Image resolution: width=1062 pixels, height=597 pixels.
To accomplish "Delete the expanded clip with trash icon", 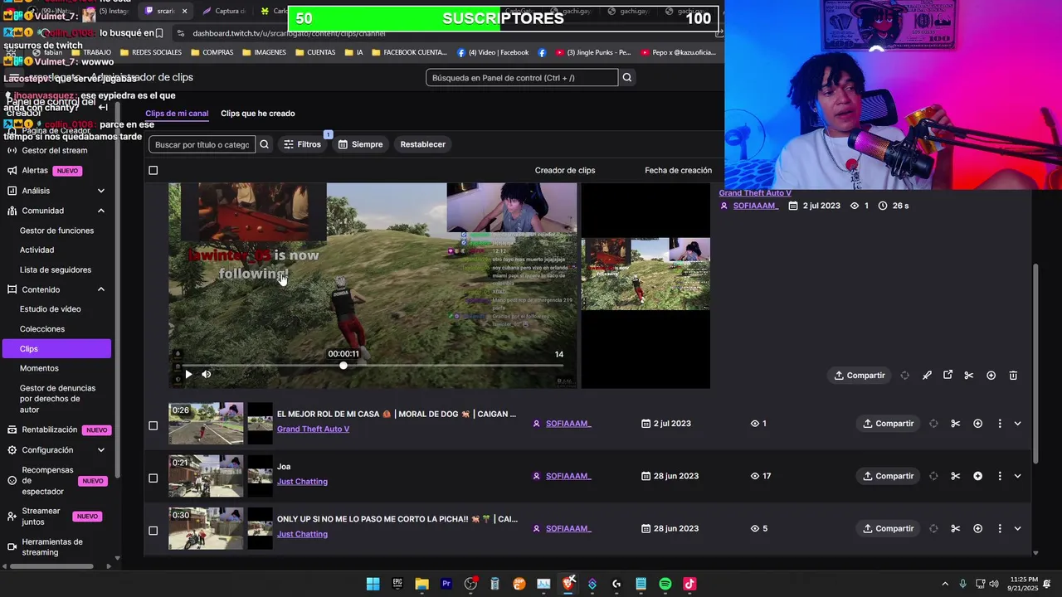I will (x=1013, y=376).
